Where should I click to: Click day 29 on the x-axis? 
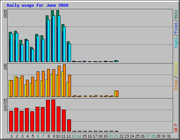158,136
